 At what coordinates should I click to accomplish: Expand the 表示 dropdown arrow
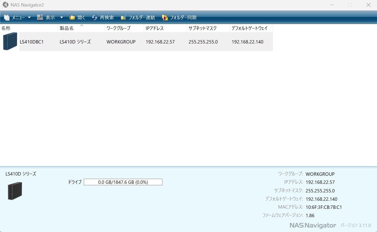[62, 17]
